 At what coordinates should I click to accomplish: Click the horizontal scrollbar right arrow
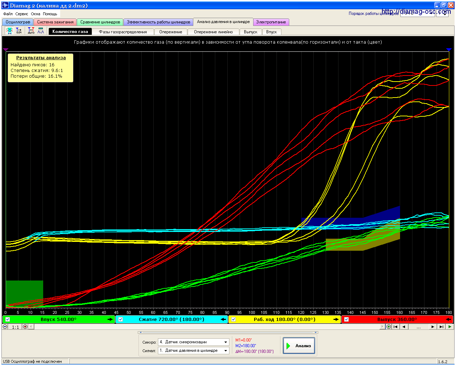(383, 327)
